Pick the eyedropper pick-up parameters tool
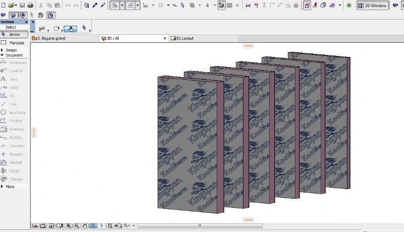Viewport: 404px width, 232px height. (x=94, y=5)
